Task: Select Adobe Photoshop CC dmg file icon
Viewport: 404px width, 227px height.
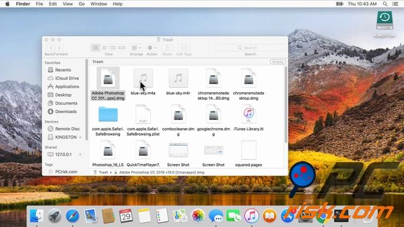Action: [x=108, y=78]
